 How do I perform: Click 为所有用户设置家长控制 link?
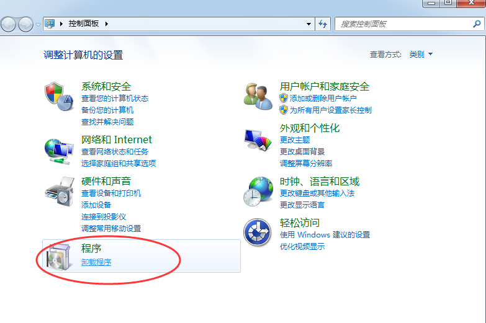point(330,110)
